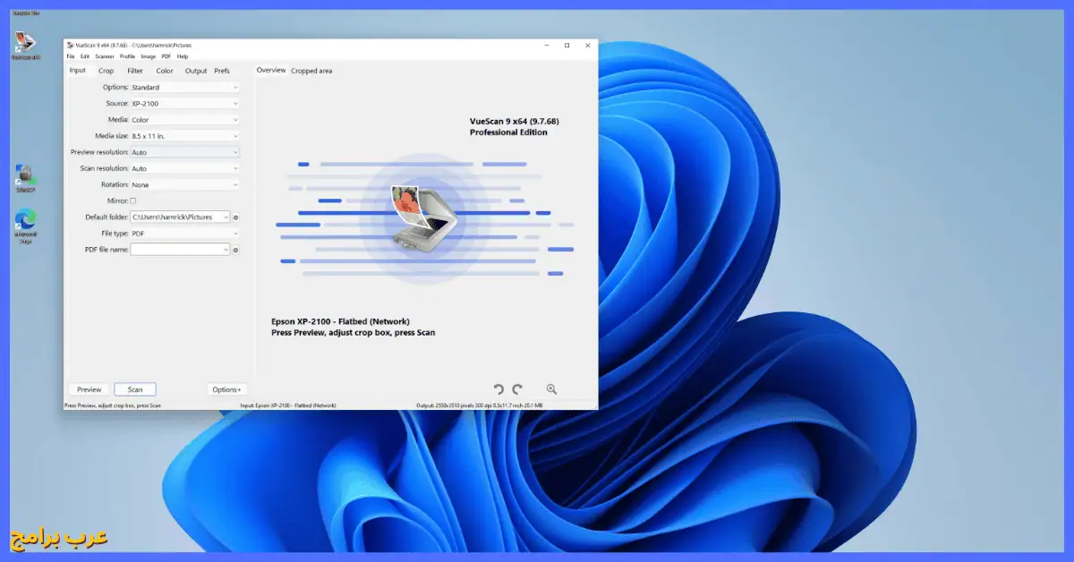The width and height of the screenshot is (1074, 562).
Task: Click the 'Media size:' label
Action: click(111, 136)
